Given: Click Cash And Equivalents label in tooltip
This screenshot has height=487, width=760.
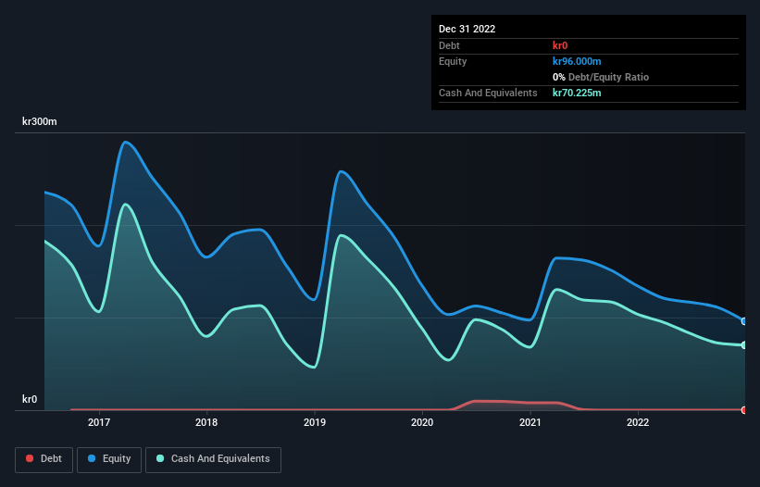Looking at the screenshot, I should pyautogui.click(x=488, y=93).
